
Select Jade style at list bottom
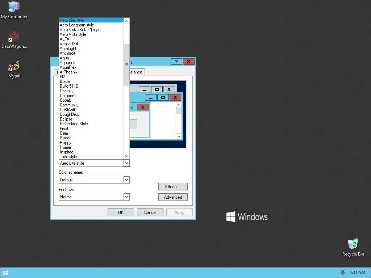[x=91, y=157]
